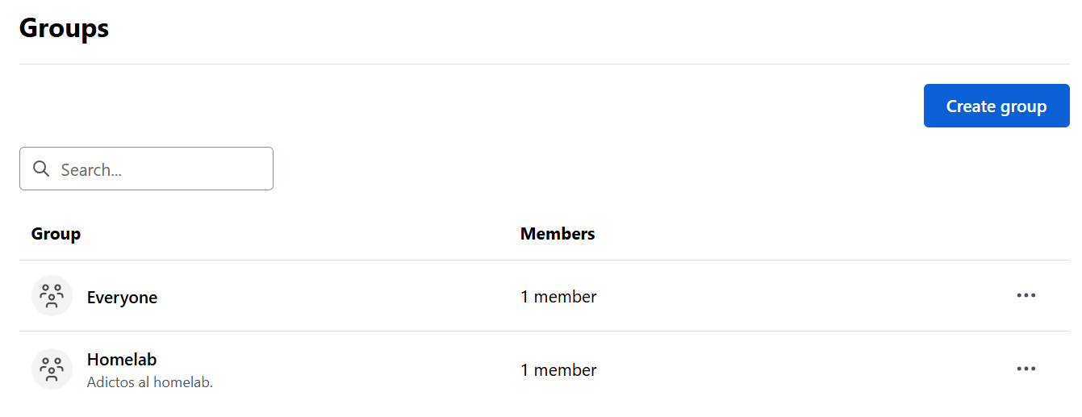Click the Everyone group avatar icon
The image size is (1082, 417).
(52, 296)
